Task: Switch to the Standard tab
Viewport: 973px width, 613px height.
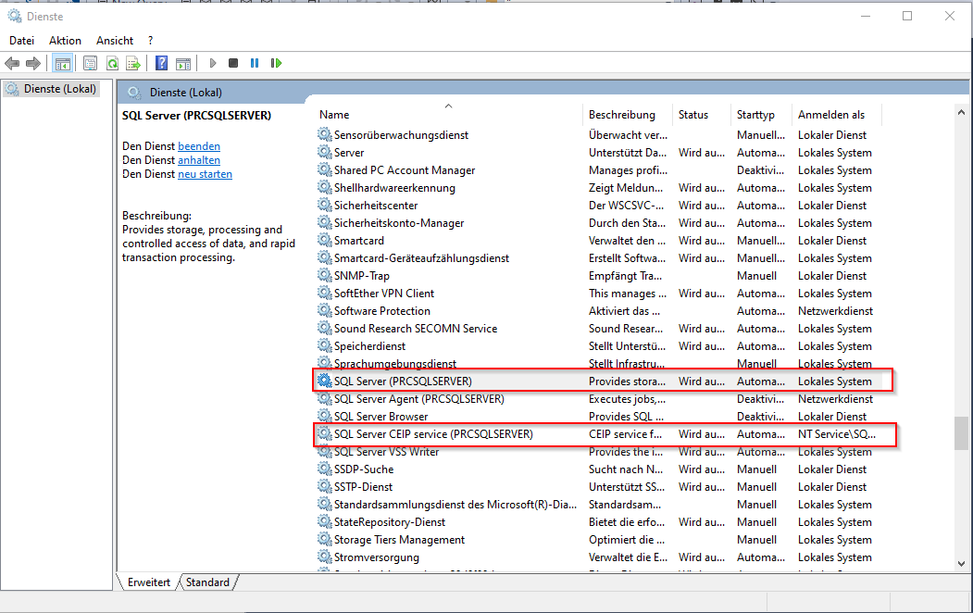Action: (x=207, y=582)
